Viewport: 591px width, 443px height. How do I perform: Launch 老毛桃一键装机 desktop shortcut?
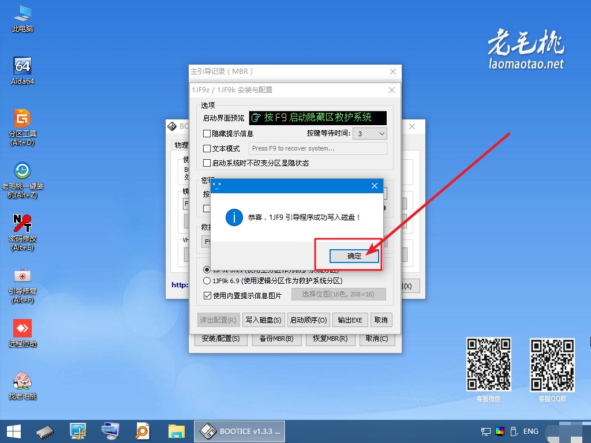pyautogui.click(x=23, y=180)
